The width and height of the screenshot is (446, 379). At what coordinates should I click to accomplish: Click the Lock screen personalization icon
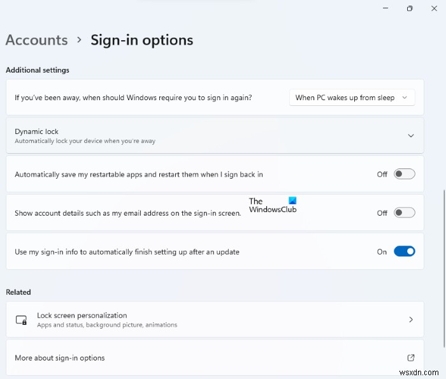21,320
